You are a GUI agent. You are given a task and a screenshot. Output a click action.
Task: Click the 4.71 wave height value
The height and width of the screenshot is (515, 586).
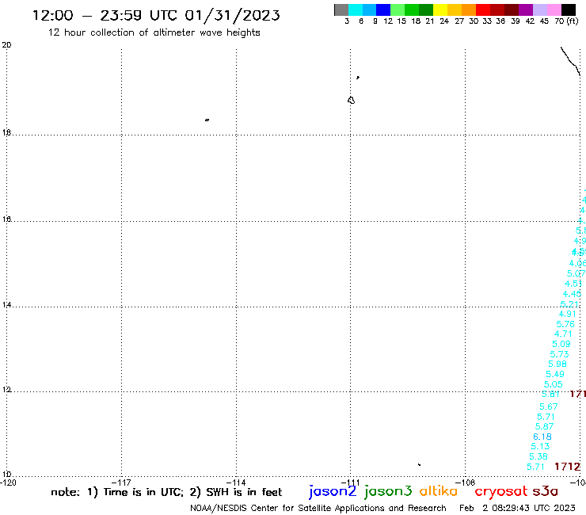[x=563, y=334]
